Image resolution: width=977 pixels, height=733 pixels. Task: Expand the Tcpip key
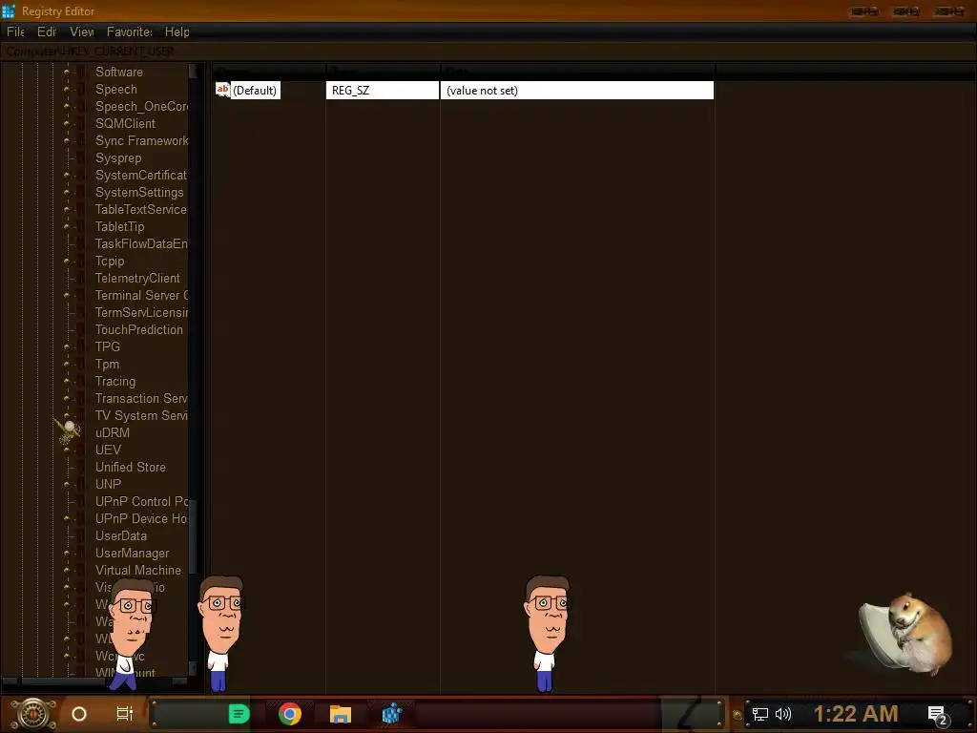click(67, 262)
